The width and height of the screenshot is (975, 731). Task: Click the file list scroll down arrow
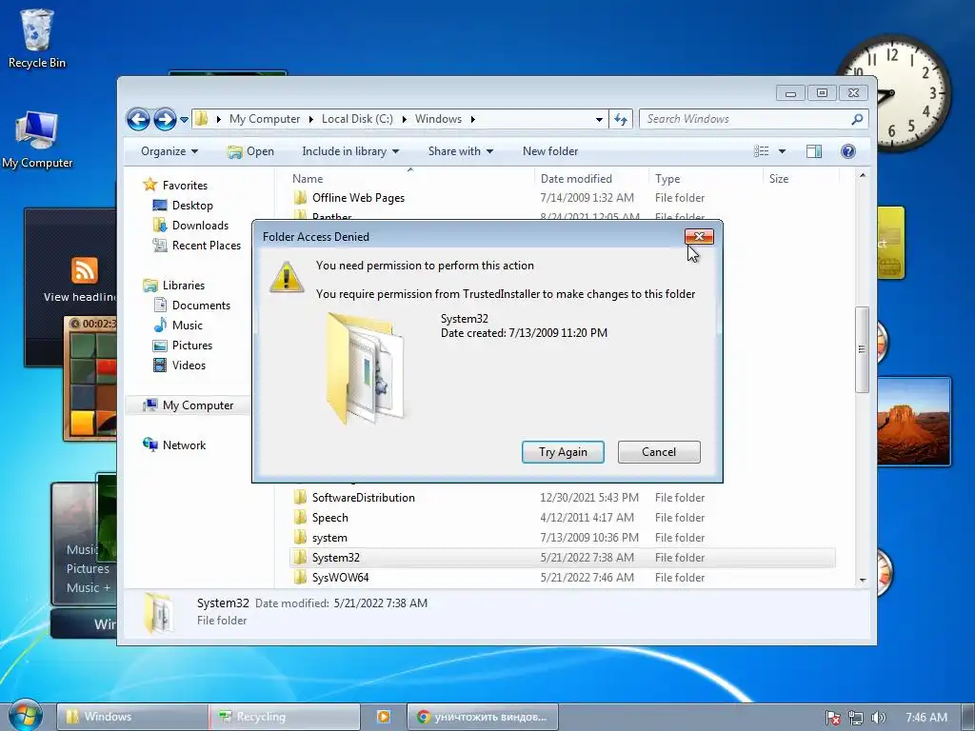click(863, 580)
